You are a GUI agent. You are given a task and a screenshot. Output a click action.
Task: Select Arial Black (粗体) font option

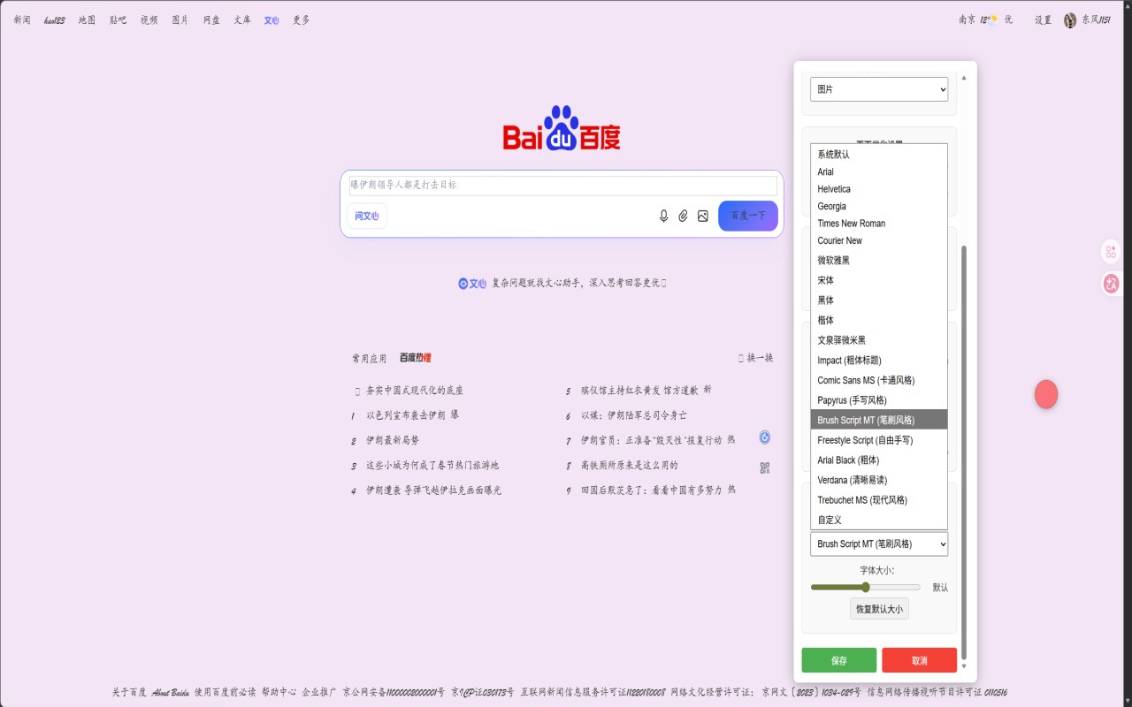point(879,460)
